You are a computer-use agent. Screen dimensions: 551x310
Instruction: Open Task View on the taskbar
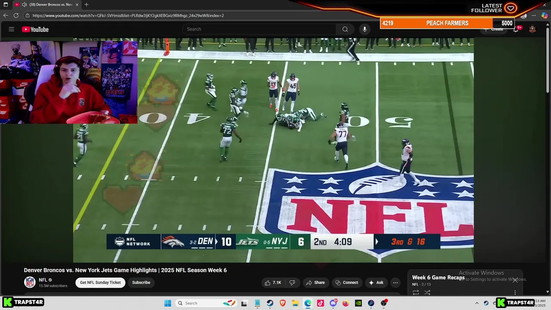coord(245,303)
